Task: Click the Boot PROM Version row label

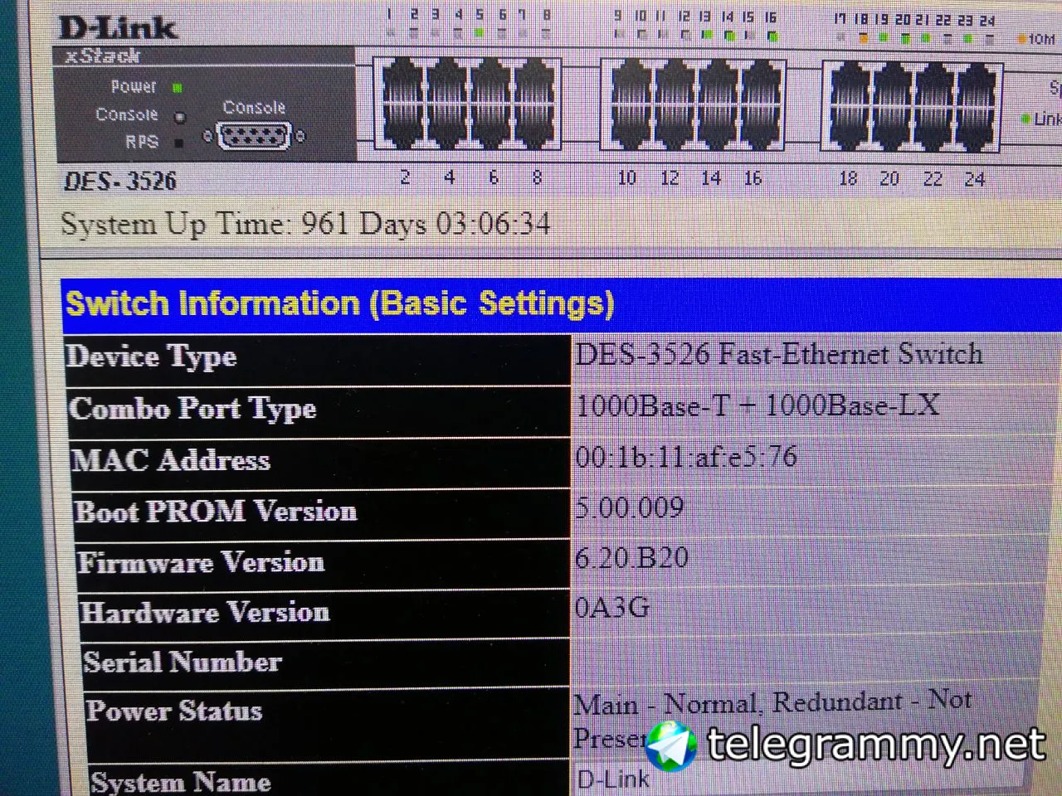Action: (x=216, y=511)
